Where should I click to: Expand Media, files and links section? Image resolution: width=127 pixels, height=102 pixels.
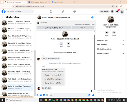pos(110,49)
